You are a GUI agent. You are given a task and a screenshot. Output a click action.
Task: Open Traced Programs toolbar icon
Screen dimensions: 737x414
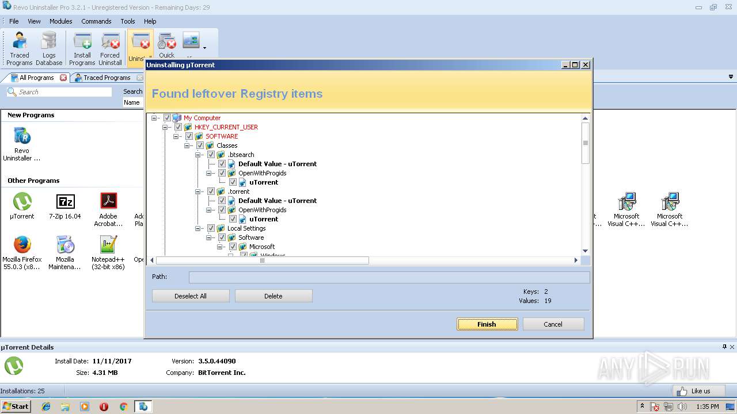coord(20,48)
